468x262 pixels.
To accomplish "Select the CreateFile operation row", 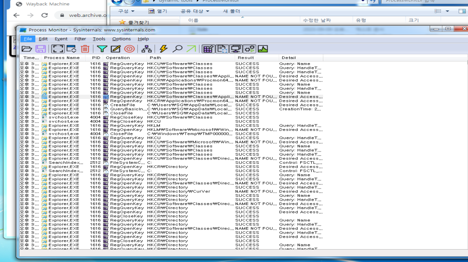I will (171, 105).
